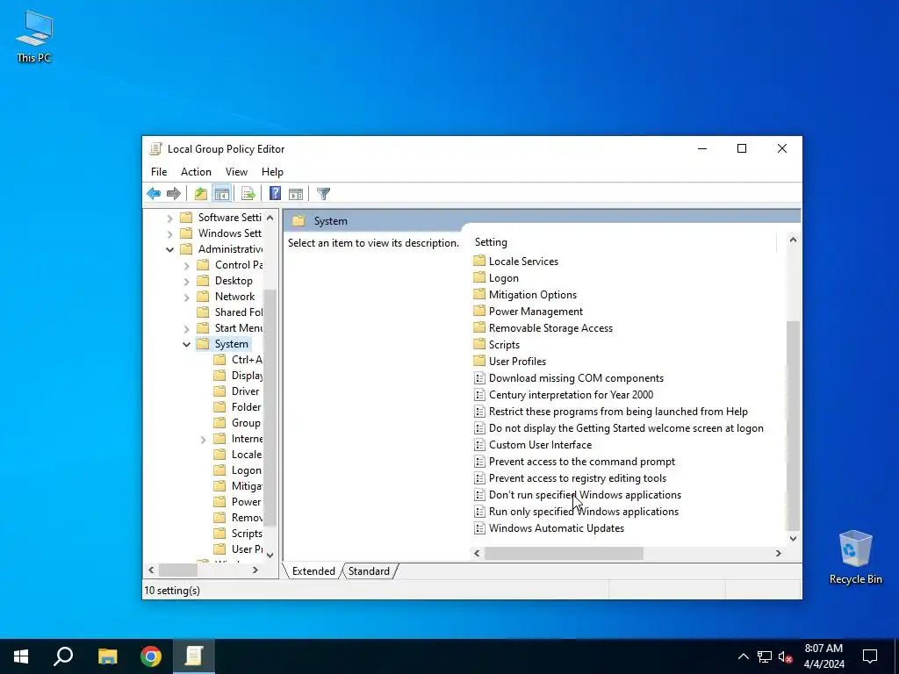Expand the Start Menu tree node
This screenshot has width=899, height=674.
pyautogui.click(x=186, y=328)
